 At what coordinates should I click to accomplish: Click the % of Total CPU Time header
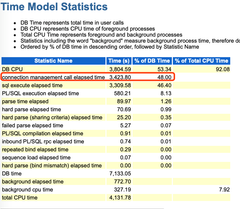point(201,61)
